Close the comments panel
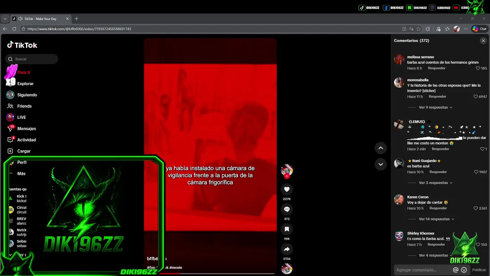The height and width of the screenshot is (276, 490). pos(483,41)
